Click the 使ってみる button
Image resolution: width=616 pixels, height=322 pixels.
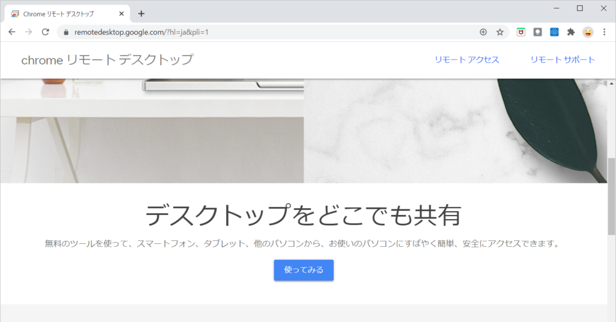coord(304,270)
